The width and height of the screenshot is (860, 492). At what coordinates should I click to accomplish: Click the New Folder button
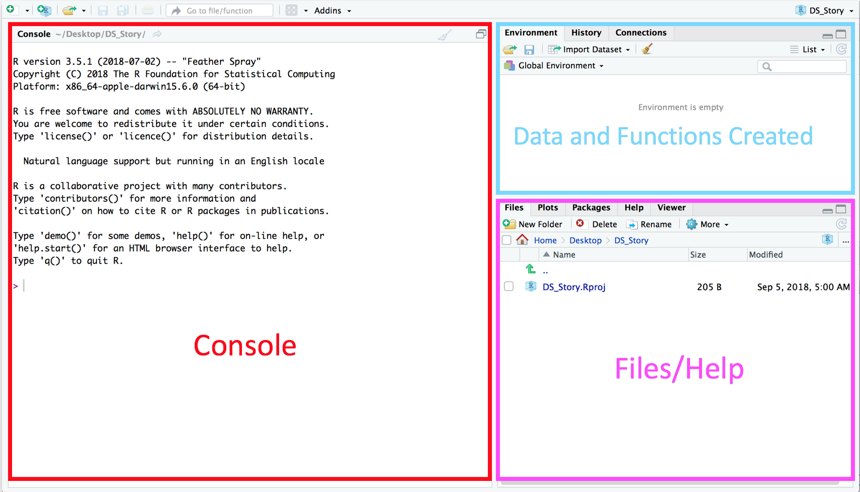point(533,224)
